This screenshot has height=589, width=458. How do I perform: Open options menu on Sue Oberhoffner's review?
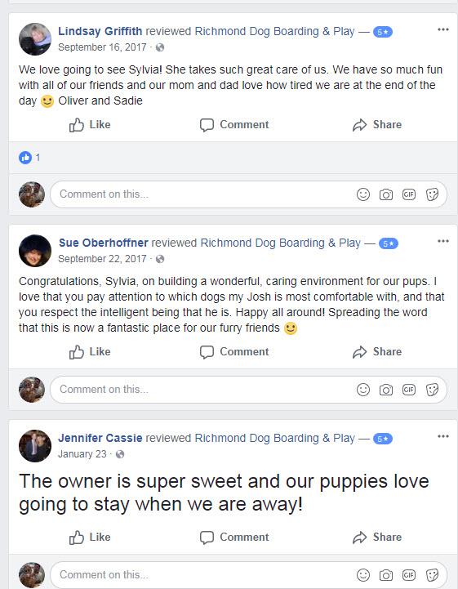pos(443,241)
